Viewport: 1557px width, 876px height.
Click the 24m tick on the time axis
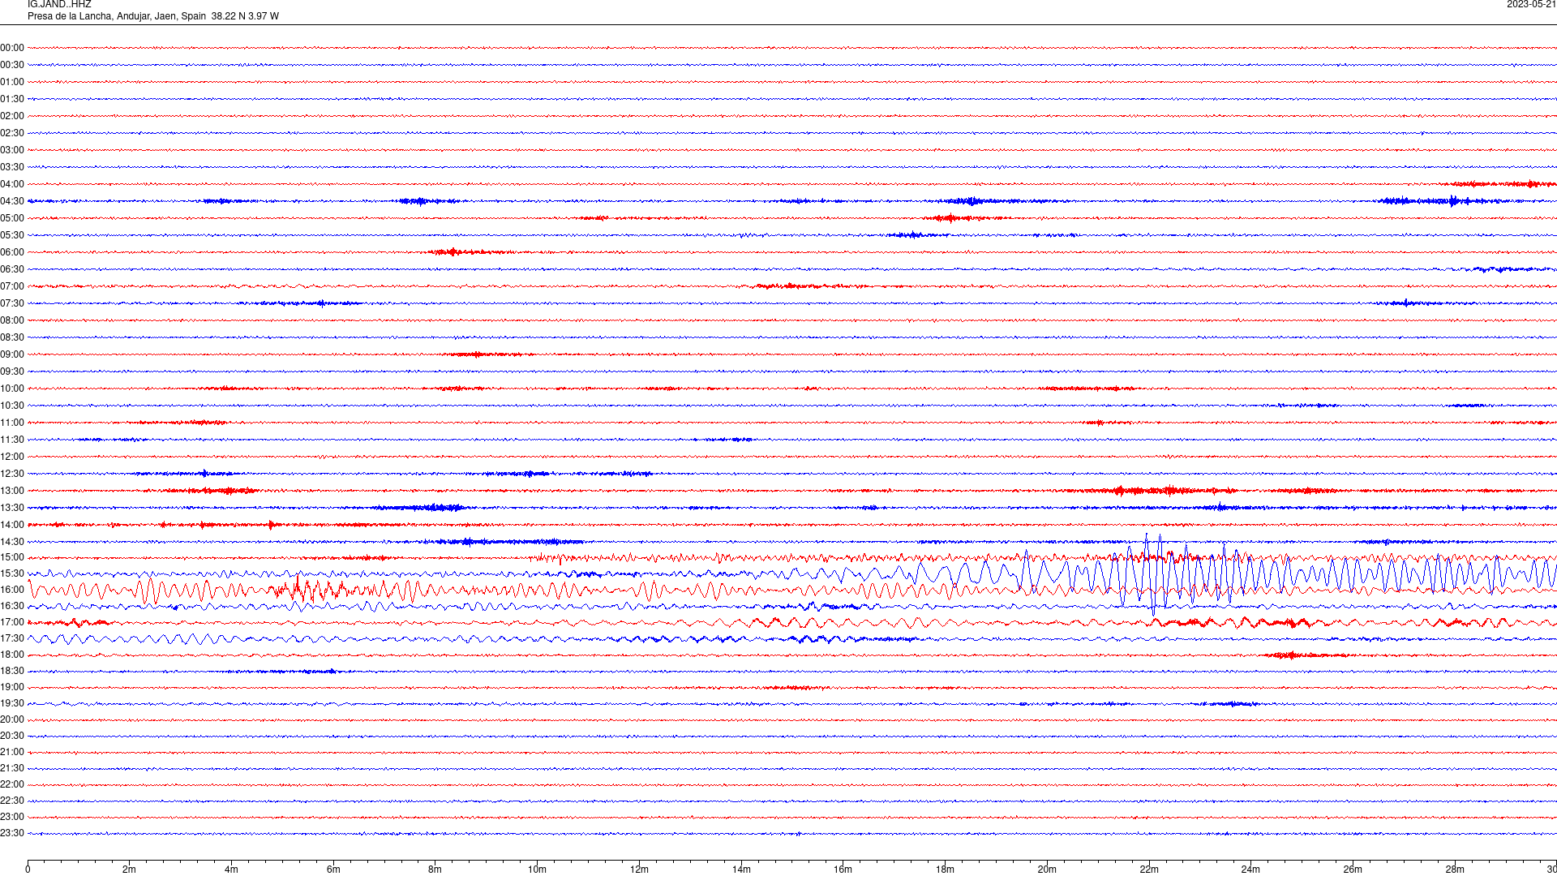pos(1250,870)
